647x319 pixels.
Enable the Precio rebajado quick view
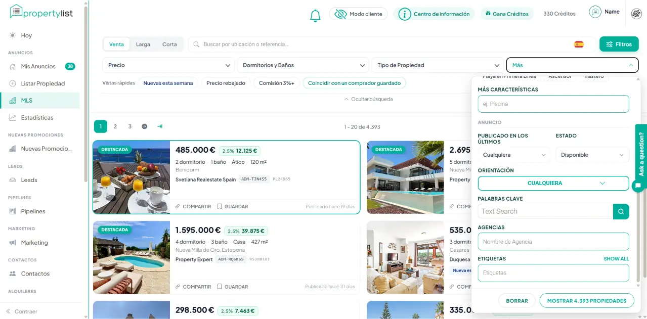coord(226,83)
